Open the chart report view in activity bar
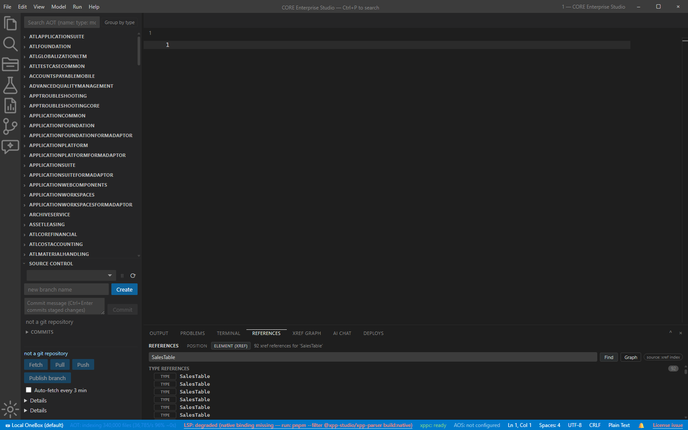 click(10, 106)
